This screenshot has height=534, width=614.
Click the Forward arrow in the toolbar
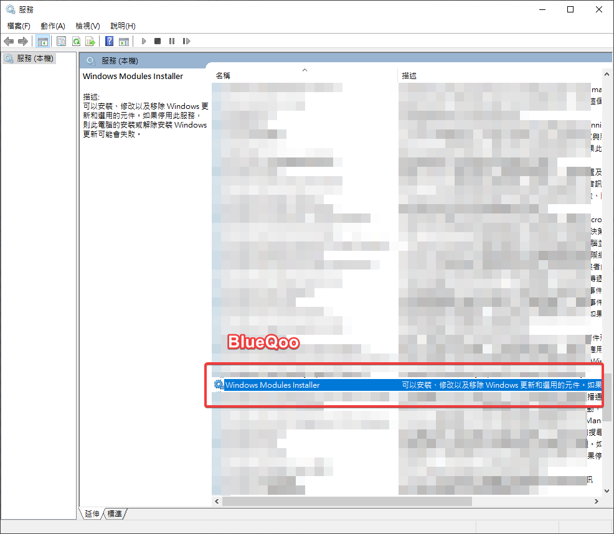(23, 41)
